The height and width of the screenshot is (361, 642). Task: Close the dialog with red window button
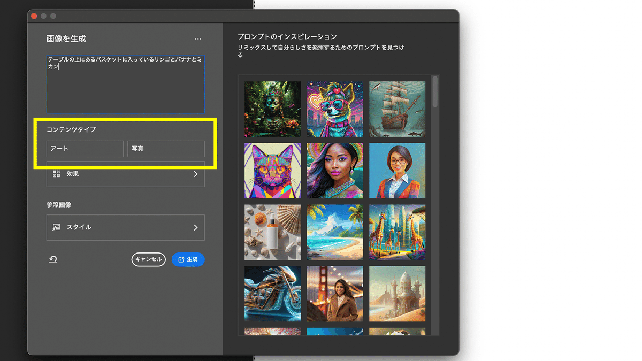point(34,16)
